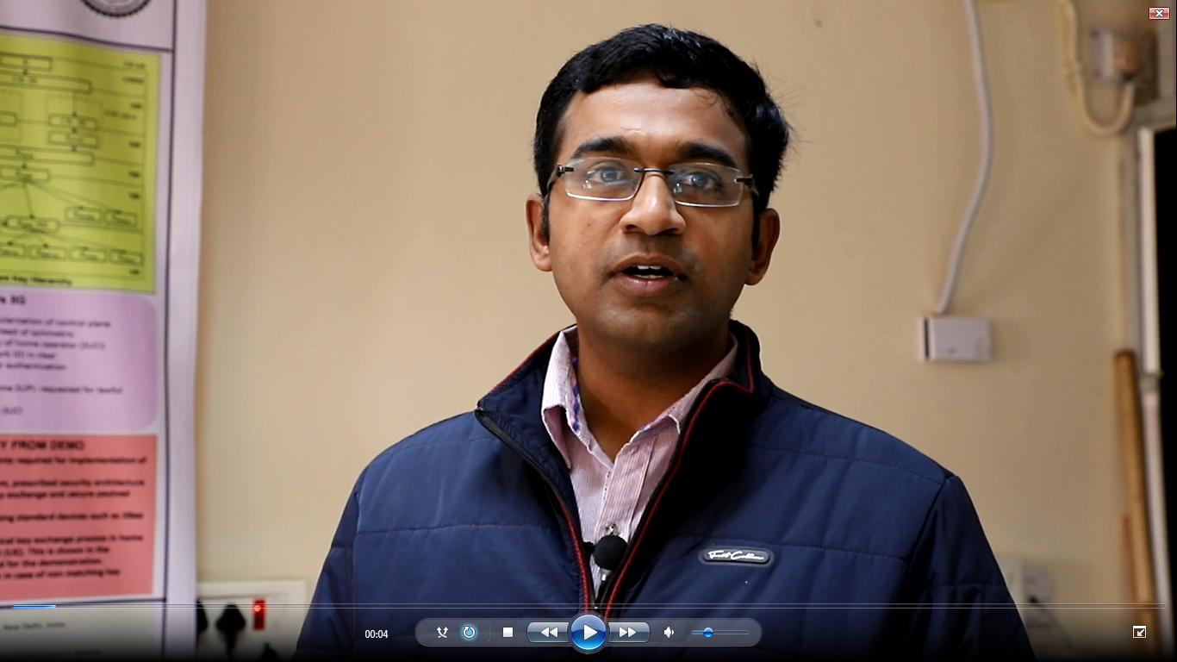Stop the video playback
This screenshot has width=1177, height=662.
coord(508,633)
